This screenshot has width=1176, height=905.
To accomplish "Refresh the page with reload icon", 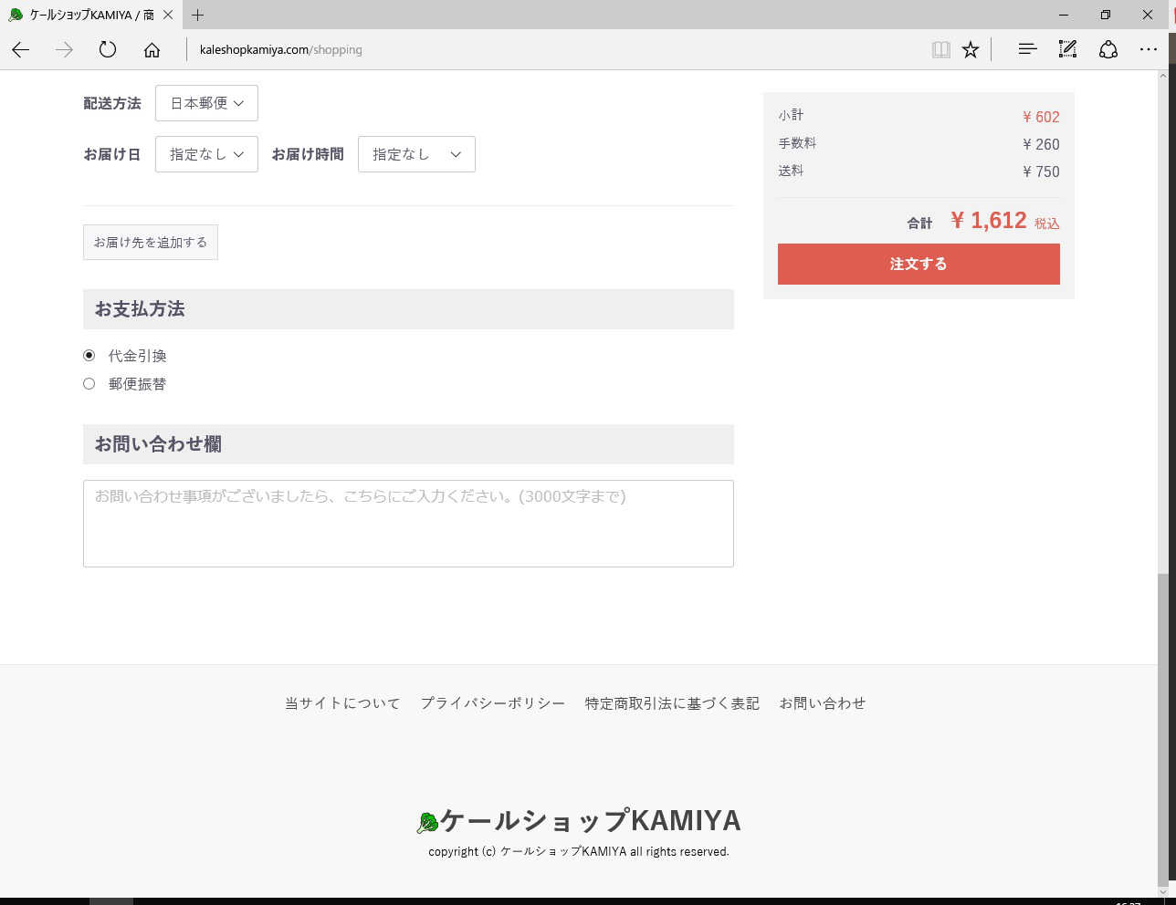I will pos(108,50).
